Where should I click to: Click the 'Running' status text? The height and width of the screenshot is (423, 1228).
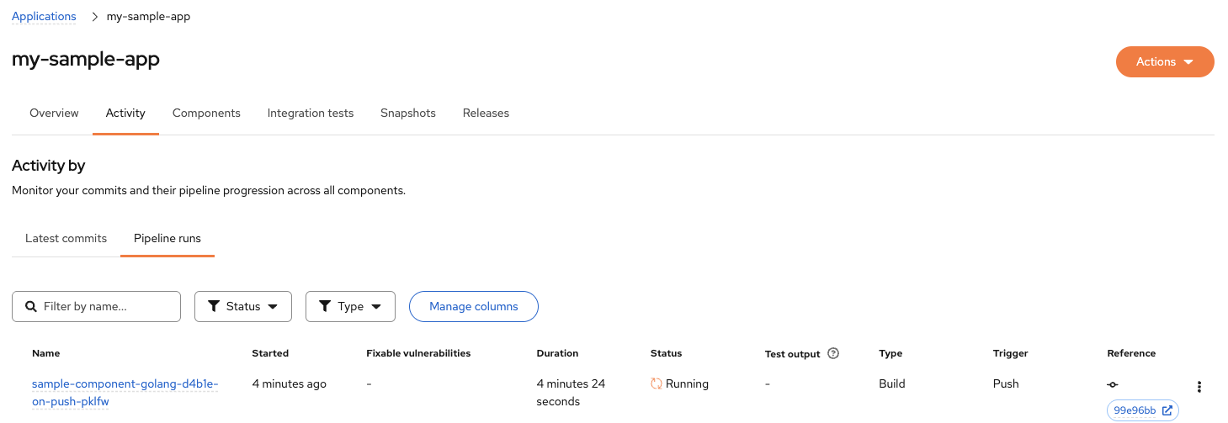[687, 383]
